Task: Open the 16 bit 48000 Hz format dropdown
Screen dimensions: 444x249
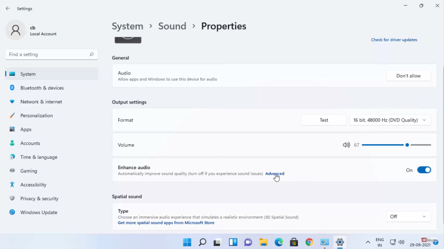Action: pyautogui.click(x=390, y=120)
